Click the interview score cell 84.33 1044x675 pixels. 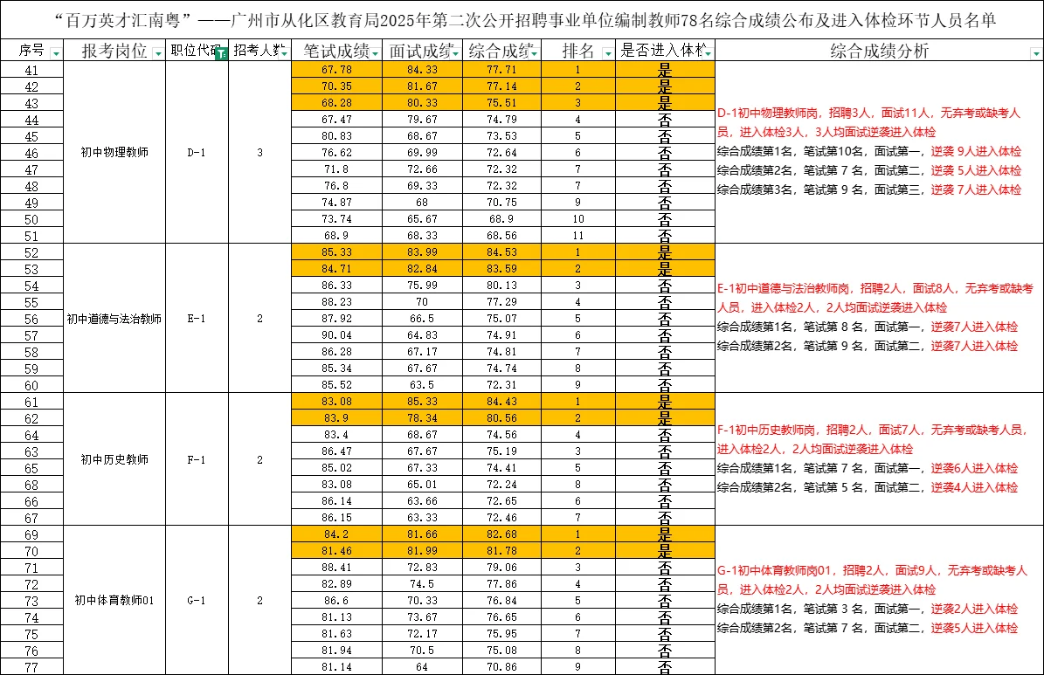coord(422,69)
